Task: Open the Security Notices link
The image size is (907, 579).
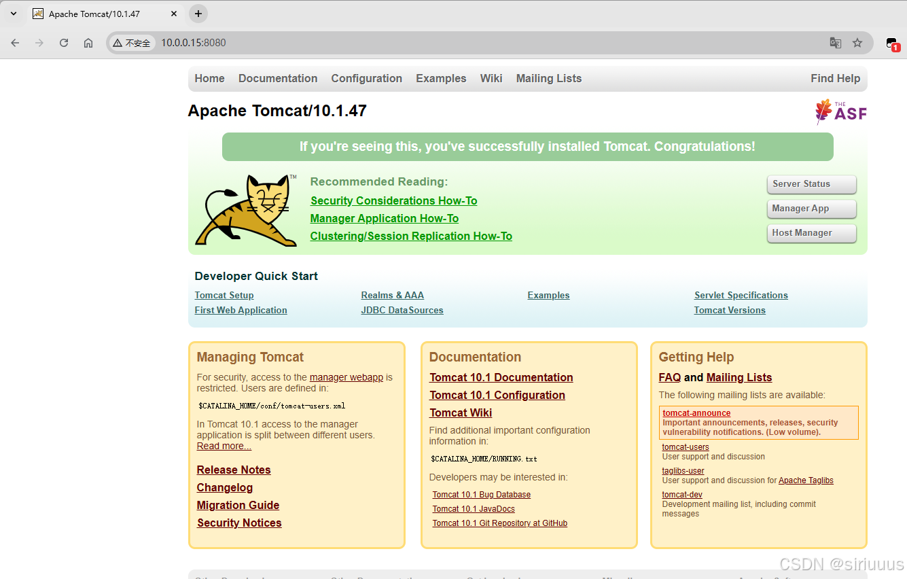Action: 239,523
